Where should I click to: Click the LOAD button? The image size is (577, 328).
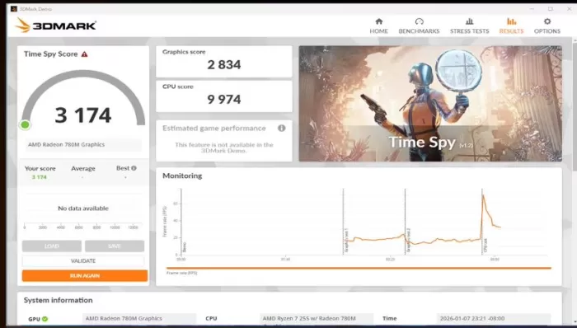pyautogui.click(x=51, y=246)
